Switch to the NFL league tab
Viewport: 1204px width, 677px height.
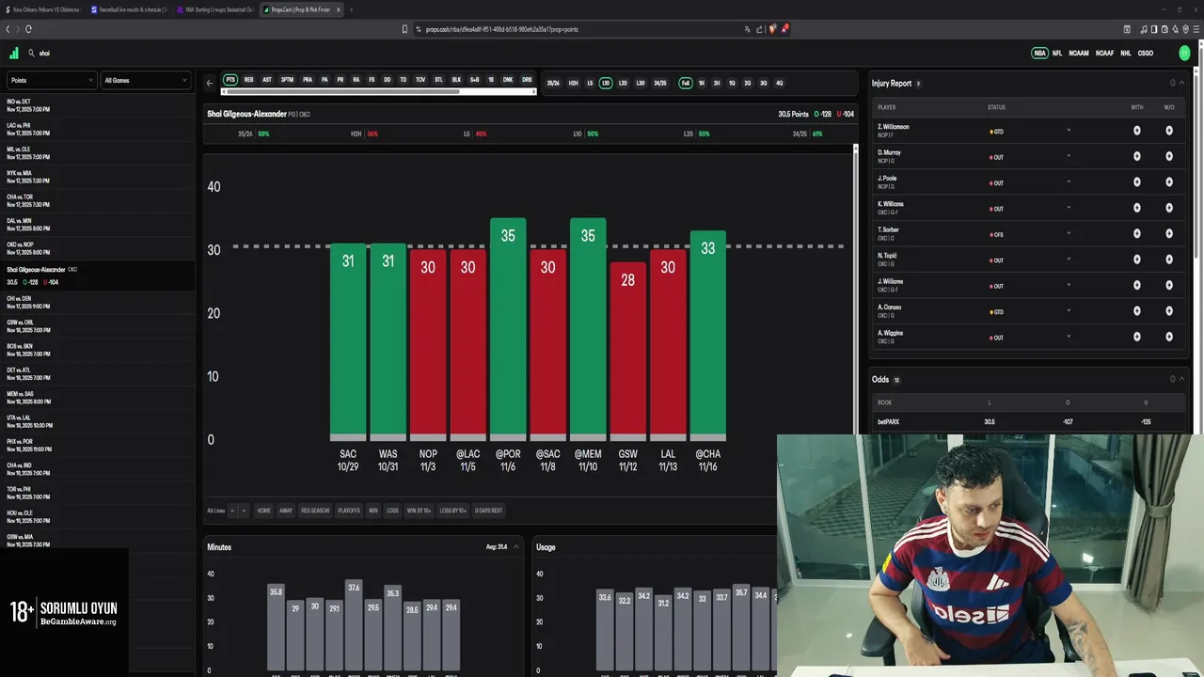pyautogui.click(x=1057, y=54)
